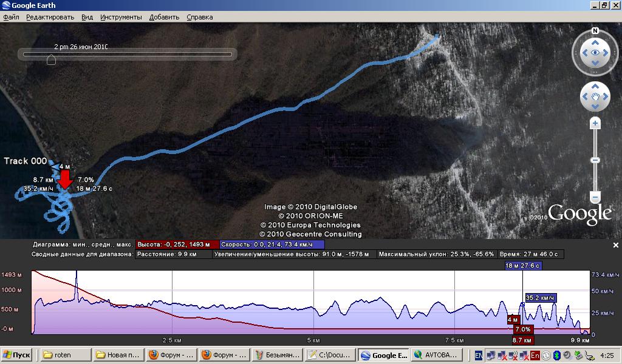Tilt view down with Look joystick arrow

point(595,63)
